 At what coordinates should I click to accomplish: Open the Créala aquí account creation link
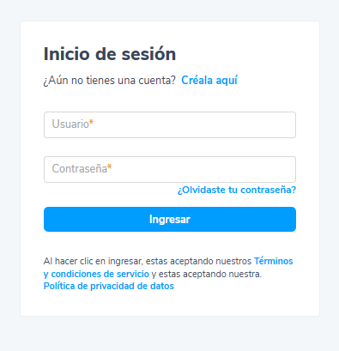pyautogui.click(x=209, y=81)
